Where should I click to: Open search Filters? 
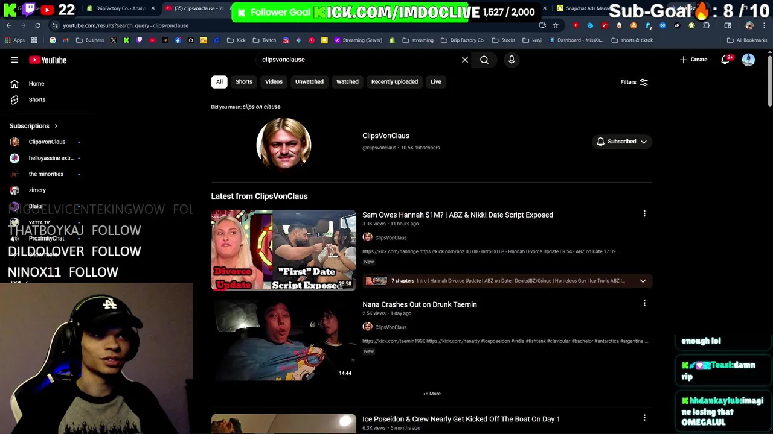(x=634, y=82)
